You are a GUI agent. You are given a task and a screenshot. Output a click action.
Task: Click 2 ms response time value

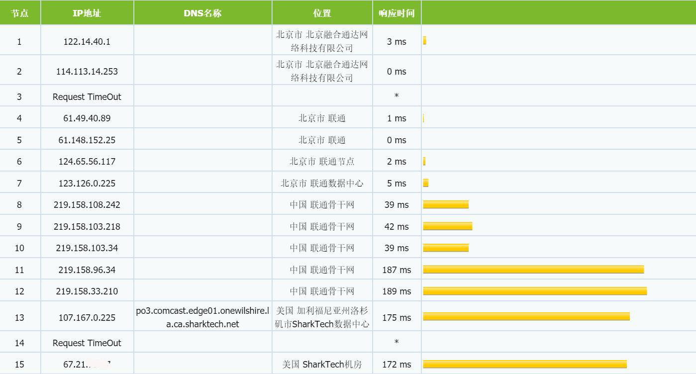(x=397, y=162)
